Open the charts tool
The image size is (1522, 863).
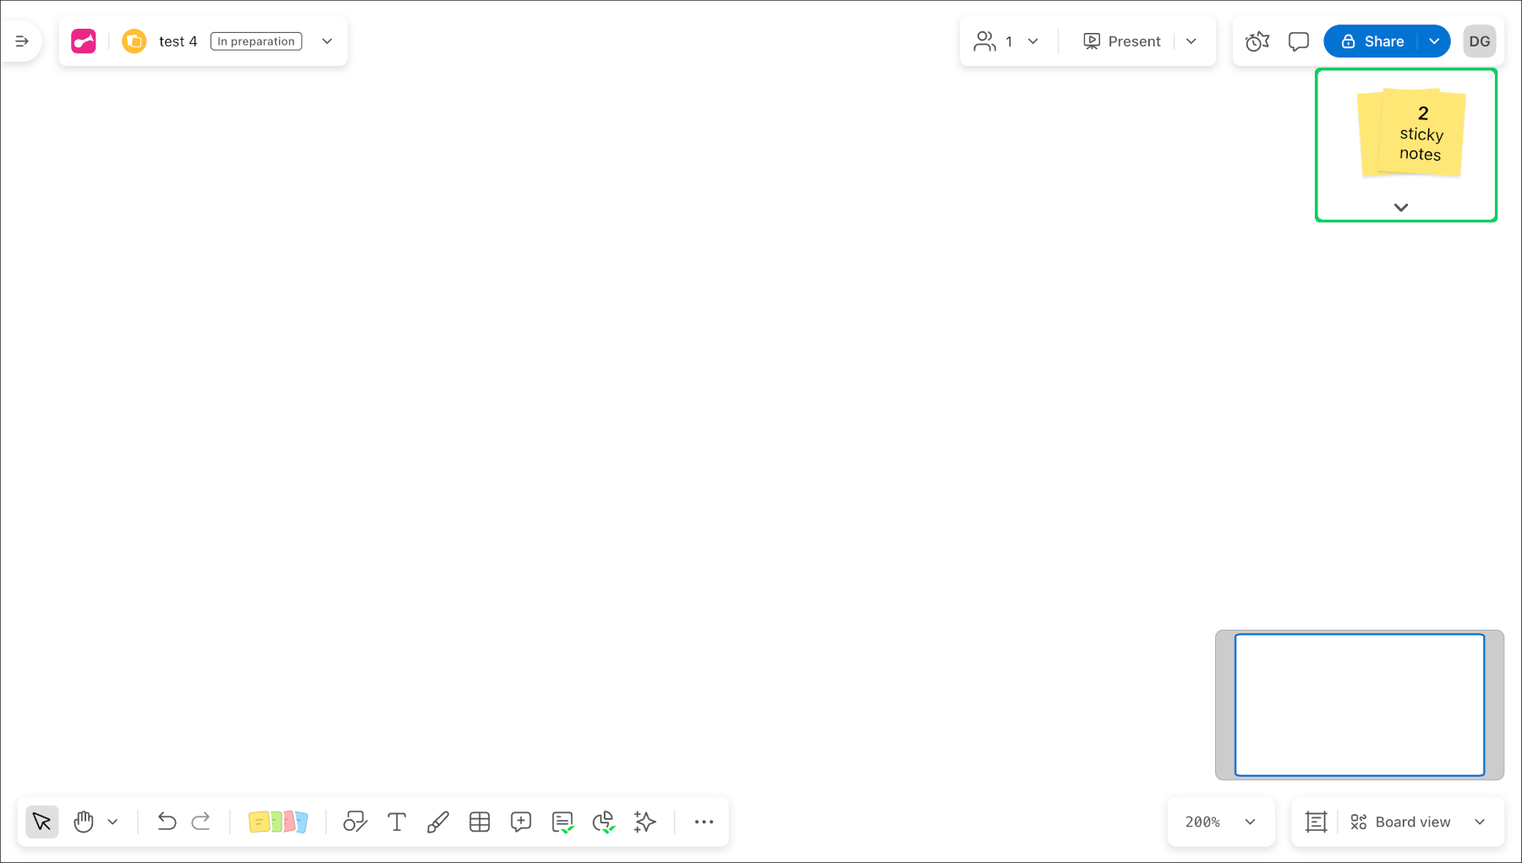(x=604, y=821)
